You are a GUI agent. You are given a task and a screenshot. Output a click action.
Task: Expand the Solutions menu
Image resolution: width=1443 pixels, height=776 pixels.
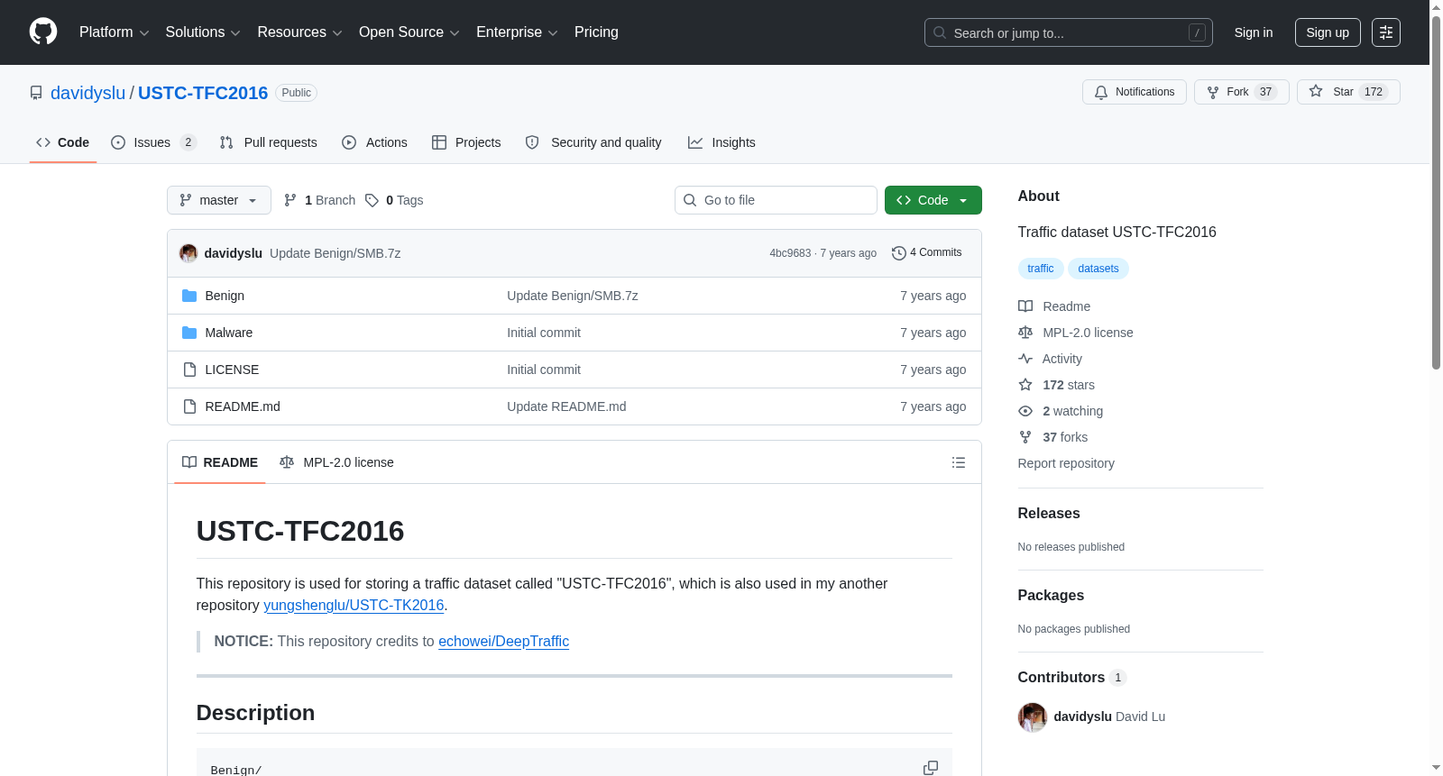click(203, 32)
